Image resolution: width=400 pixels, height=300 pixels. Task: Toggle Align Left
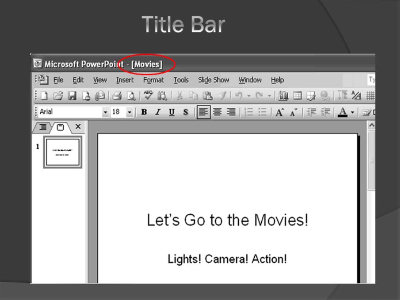coord(203,112)
